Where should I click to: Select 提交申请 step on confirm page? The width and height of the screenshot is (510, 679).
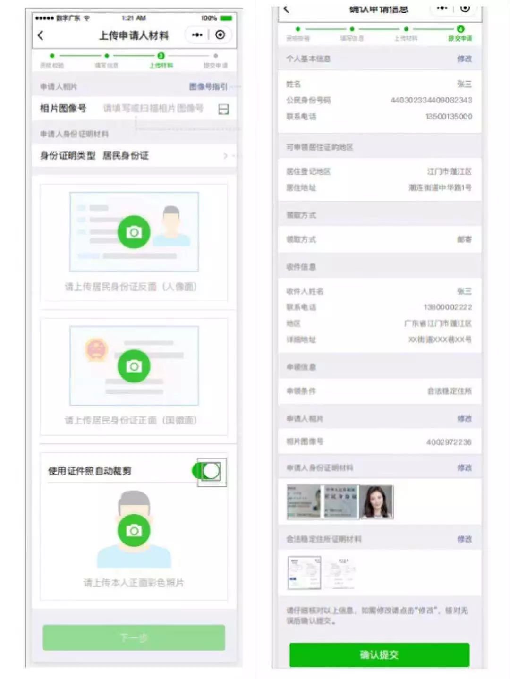(460, 34)
